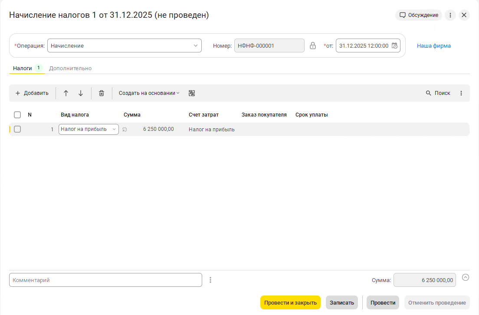Click the collapse arrow next to Сумма total
This screenshot has height=315, width=479.
tap(466, 277)
